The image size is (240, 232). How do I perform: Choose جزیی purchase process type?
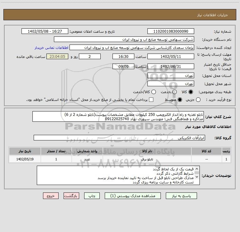pyautogui.click(x=198, y=100)
